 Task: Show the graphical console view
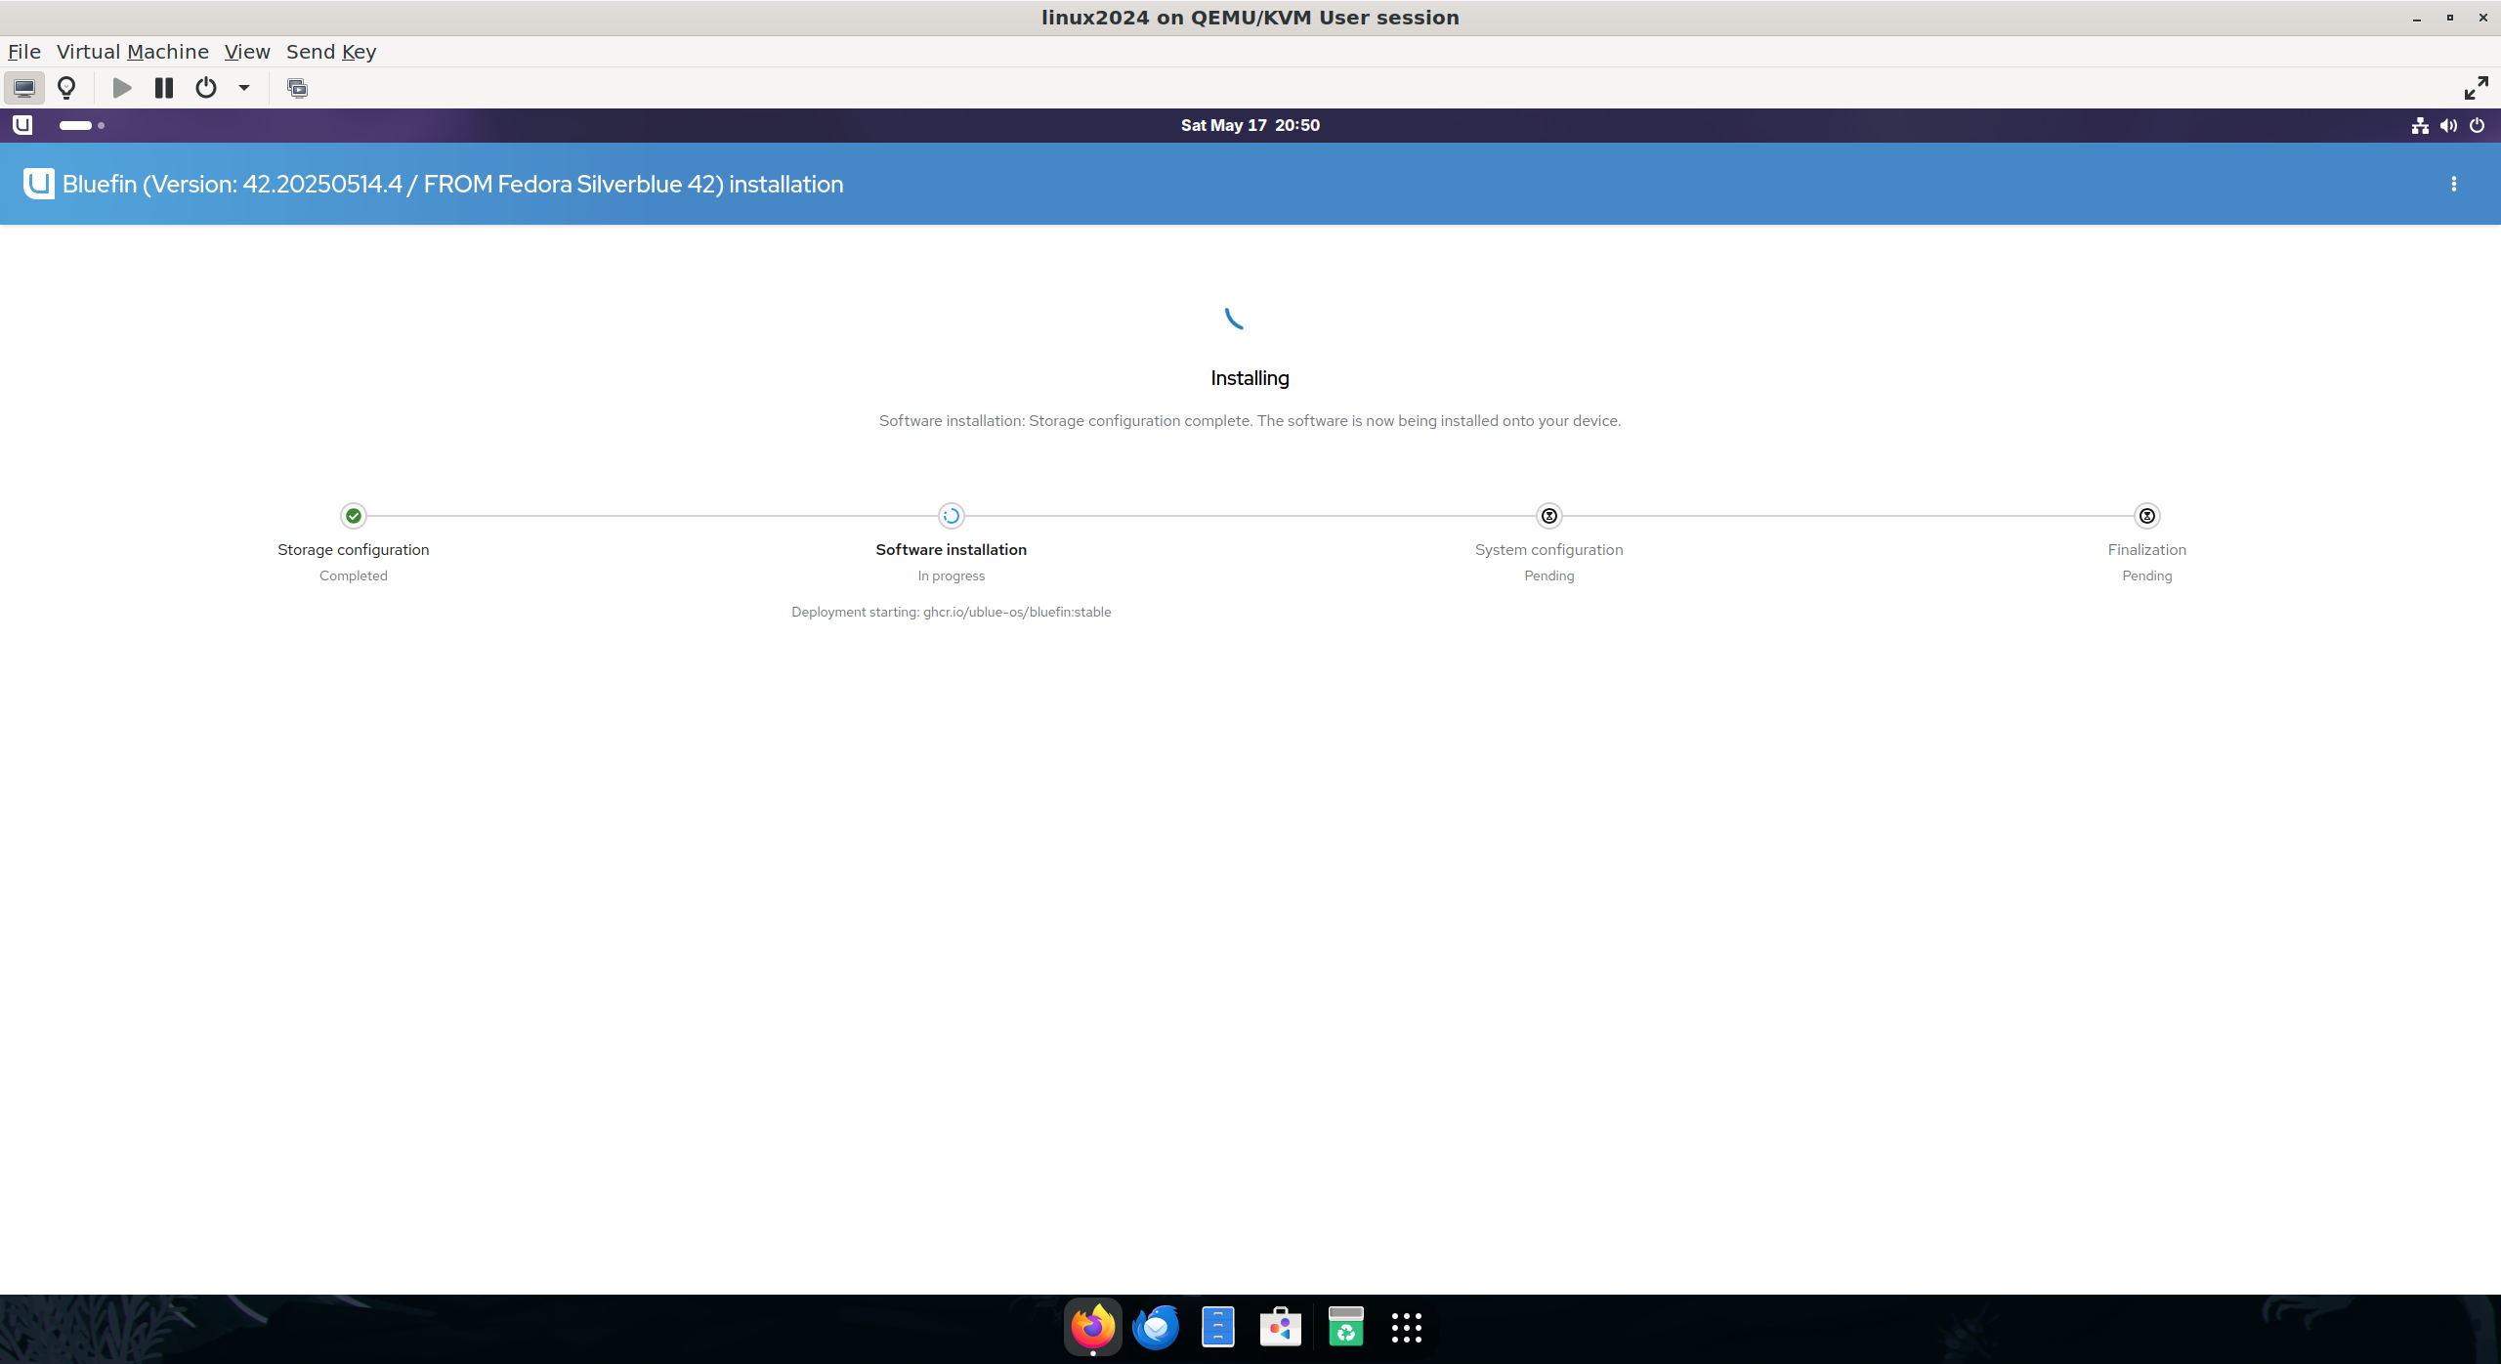click(x=24, y=88)
